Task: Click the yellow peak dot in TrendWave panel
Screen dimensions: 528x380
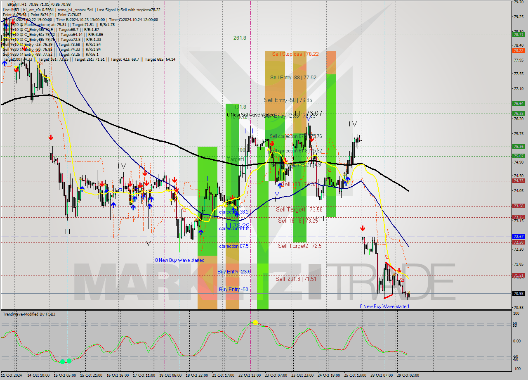Action: pos(255,322)
